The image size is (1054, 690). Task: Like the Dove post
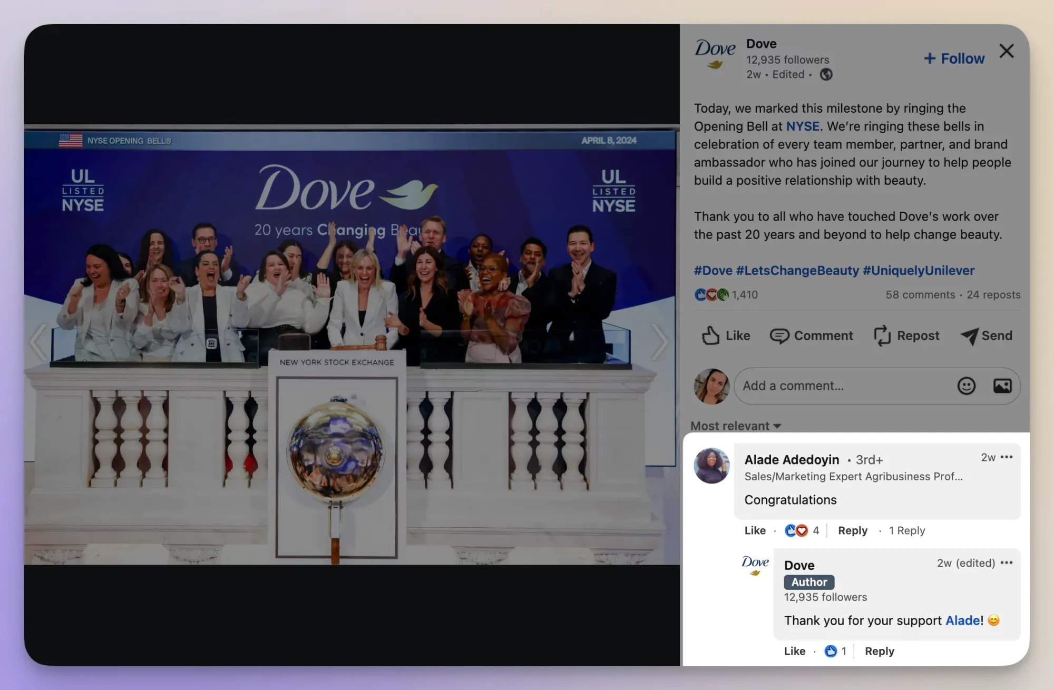coord(726,336)
